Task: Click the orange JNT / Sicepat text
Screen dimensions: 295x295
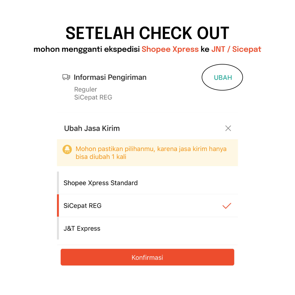Action: click(236, 49)
